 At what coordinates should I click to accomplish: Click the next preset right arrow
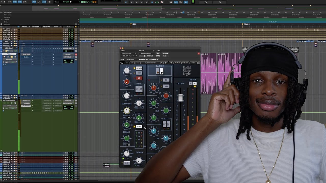coord(171,63)
